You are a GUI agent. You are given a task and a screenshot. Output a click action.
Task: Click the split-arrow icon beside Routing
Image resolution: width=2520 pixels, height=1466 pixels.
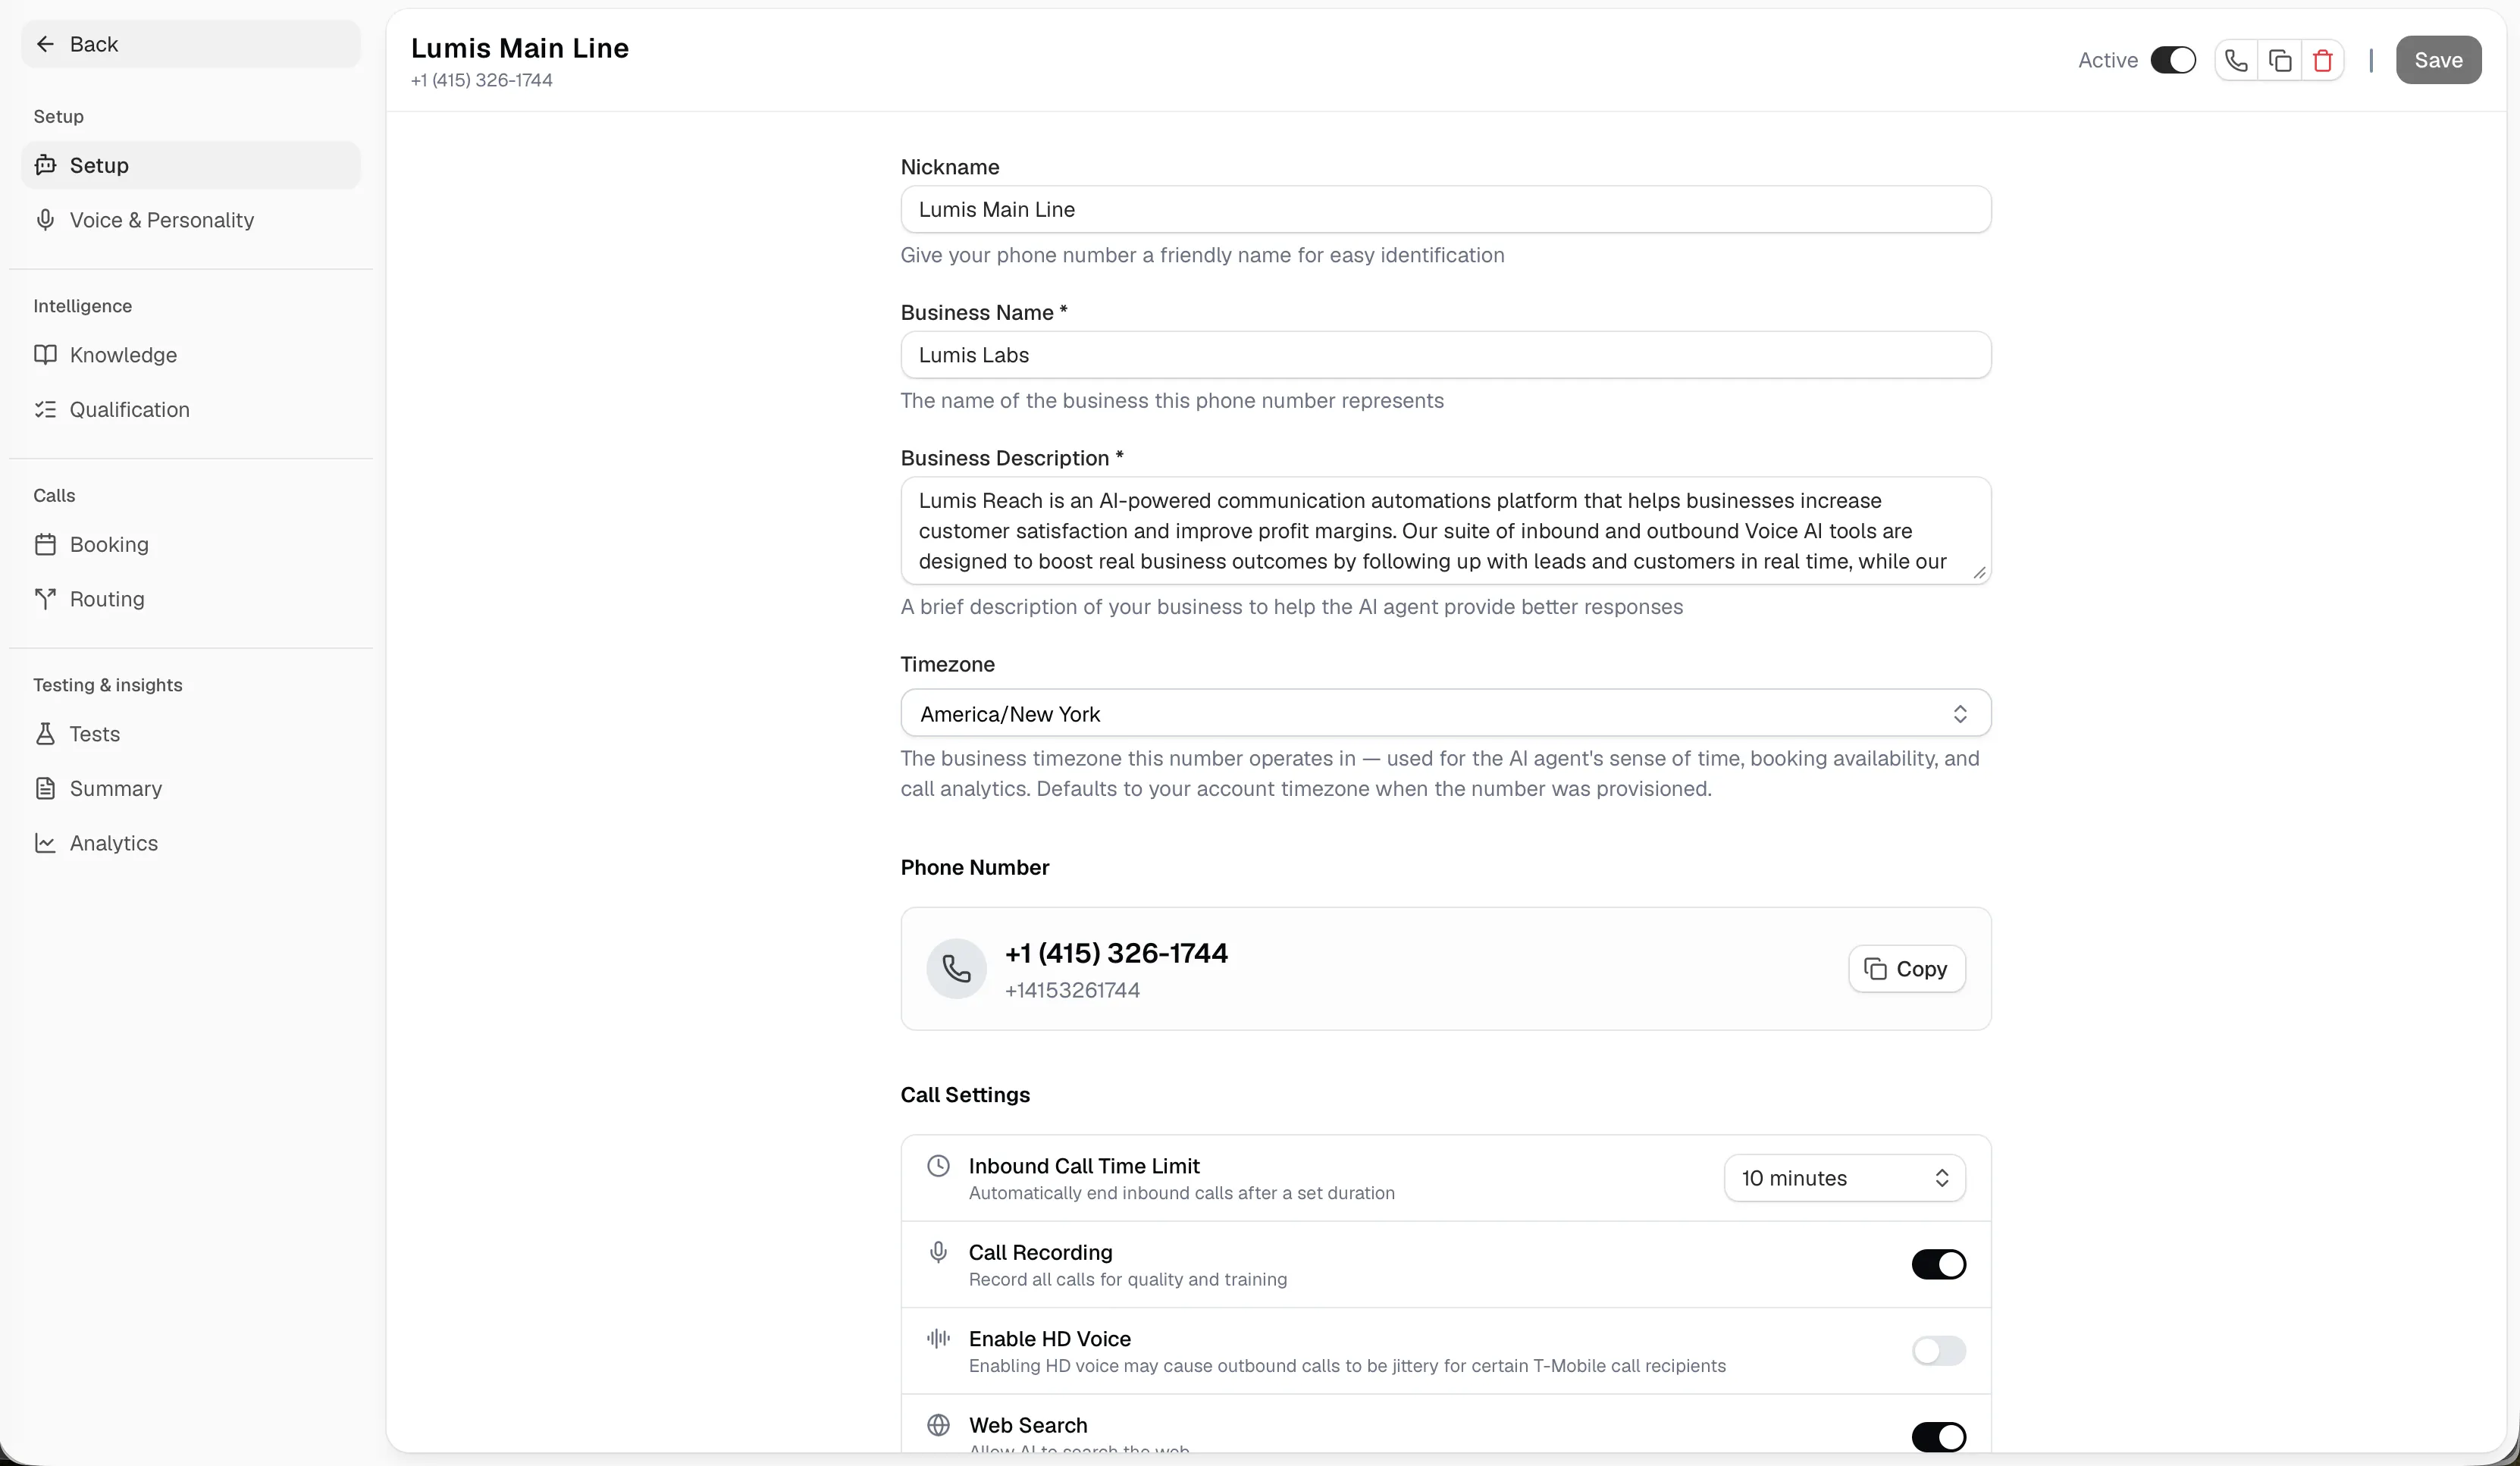point(45,599)
